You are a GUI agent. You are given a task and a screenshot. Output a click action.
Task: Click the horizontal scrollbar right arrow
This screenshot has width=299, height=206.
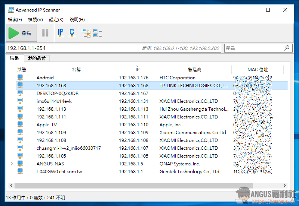tap(285, 186)
